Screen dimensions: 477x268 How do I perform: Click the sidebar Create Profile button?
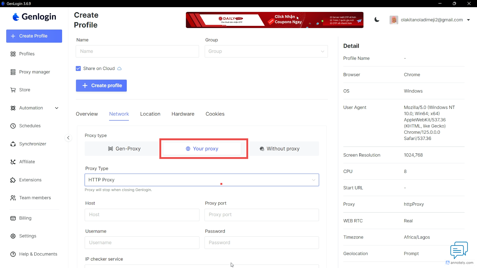[34, 36]
